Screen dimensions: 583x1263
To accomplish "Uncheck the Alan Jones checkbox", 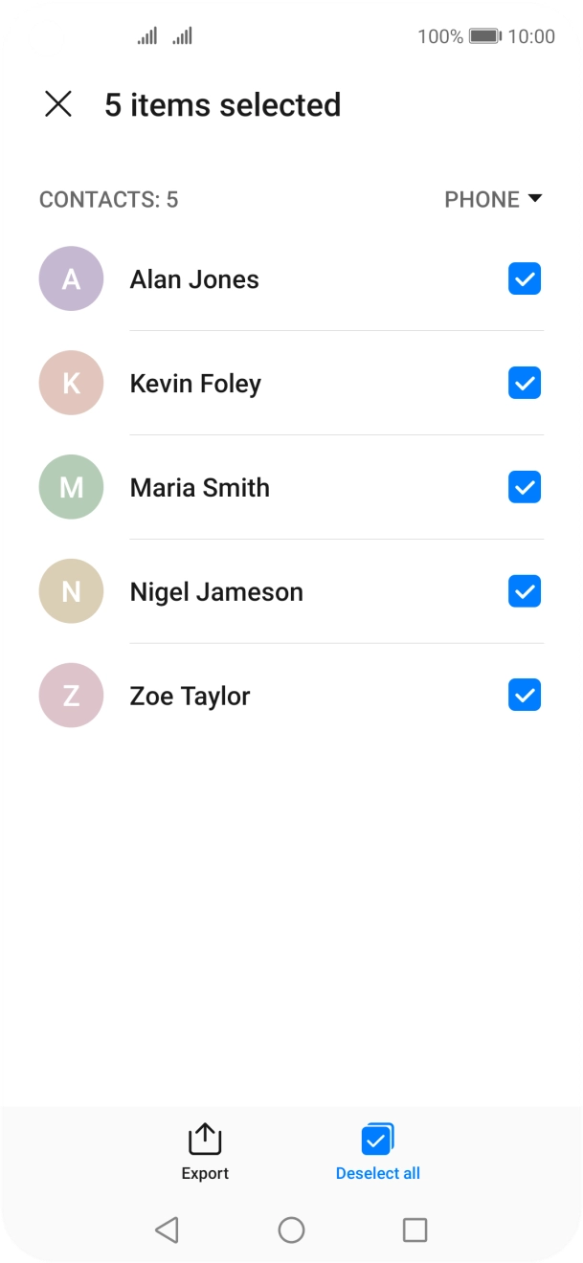I will 525,278.
